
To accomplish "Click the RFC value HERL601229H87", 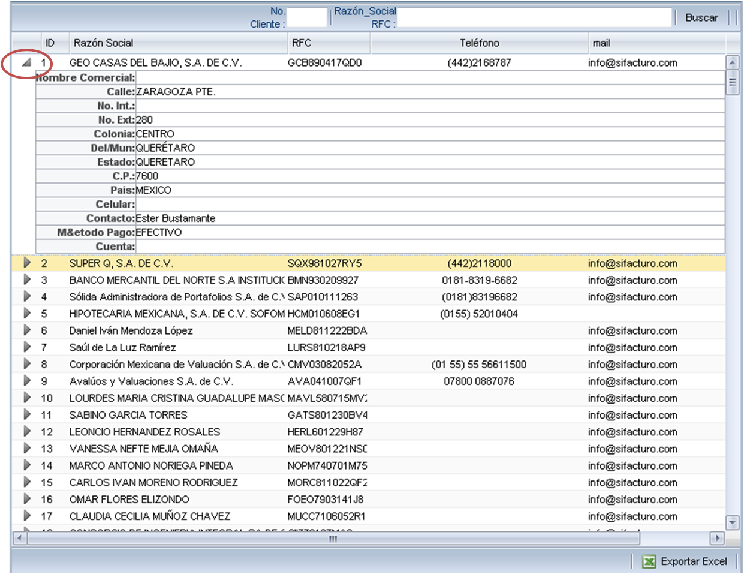I will 325,432.
